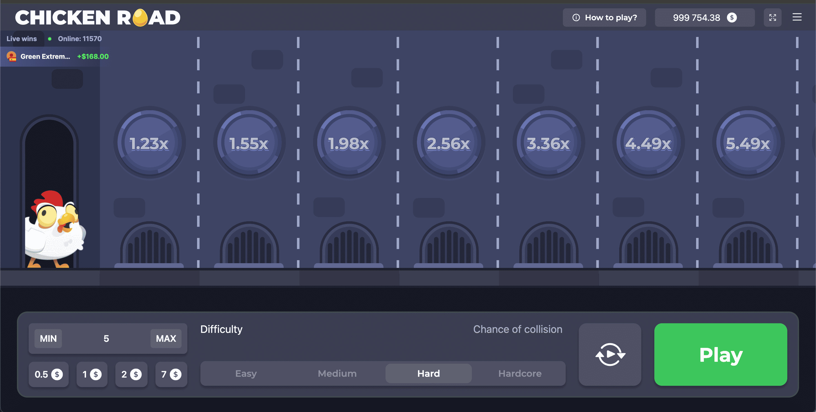Select Hardcore difficulty
This screenshot has height=412, width=816.
[x=520, y=373]
